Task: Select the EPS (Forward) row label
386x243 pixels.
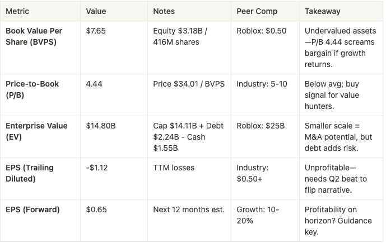Action: tap(32, 210)
